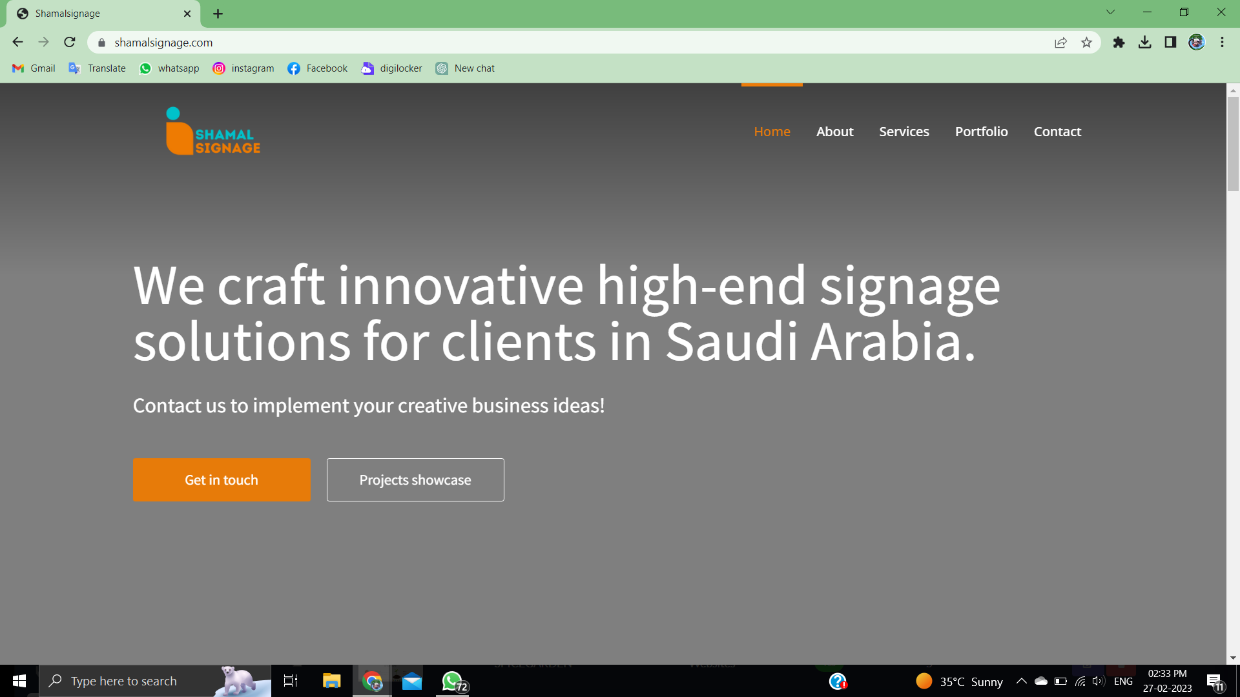
Task: Click the Projects showcase button
Action: pos(415,480)
